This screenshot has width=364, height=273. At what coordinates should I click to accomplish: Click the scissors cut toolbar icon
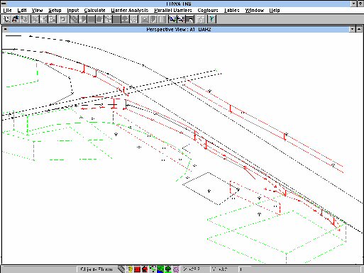(x=35, y=19)
